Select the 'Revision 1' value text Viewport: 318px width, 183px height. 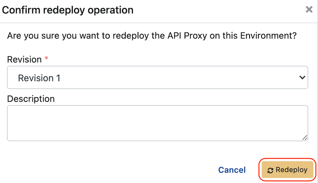39,78
